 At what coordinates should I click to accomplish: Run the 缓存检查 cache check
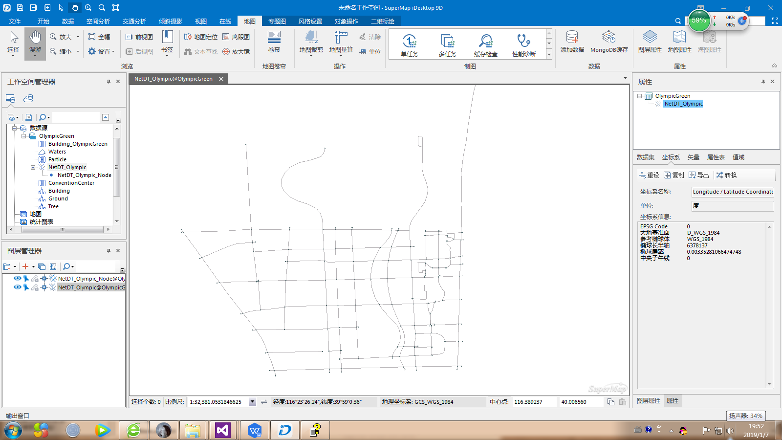[485, 45]
